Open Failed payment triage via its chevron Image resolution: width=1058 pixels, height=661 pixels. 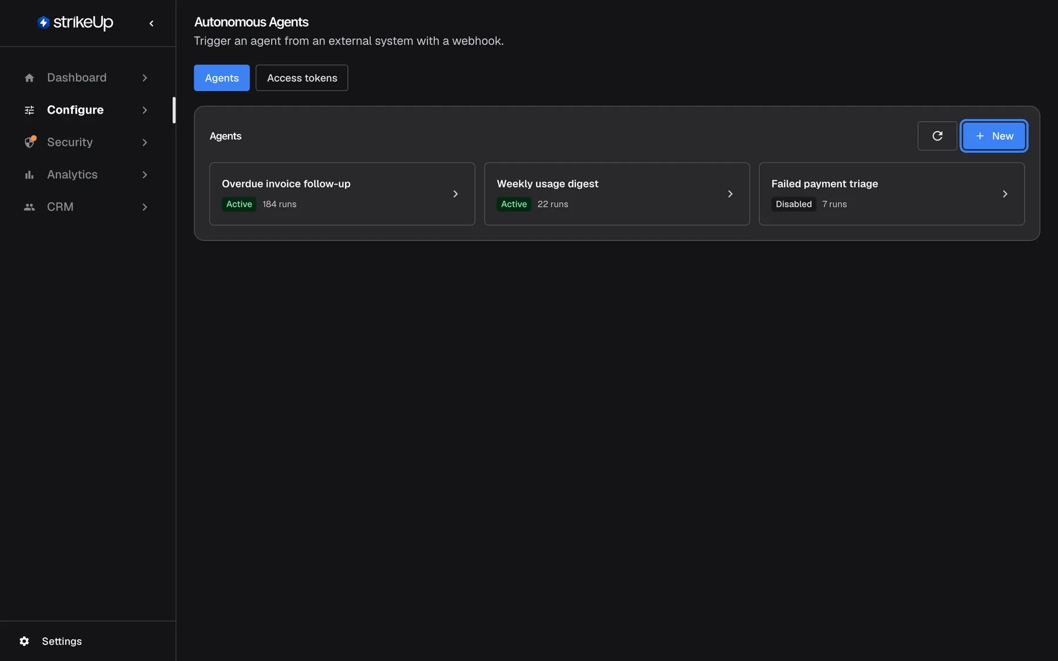pos(1005,194)
